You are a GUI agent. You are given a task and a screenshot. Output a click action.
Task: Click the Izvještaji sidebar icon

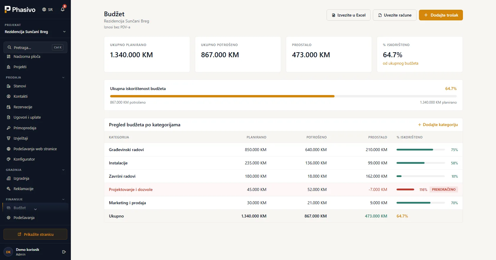pos(9,138)
